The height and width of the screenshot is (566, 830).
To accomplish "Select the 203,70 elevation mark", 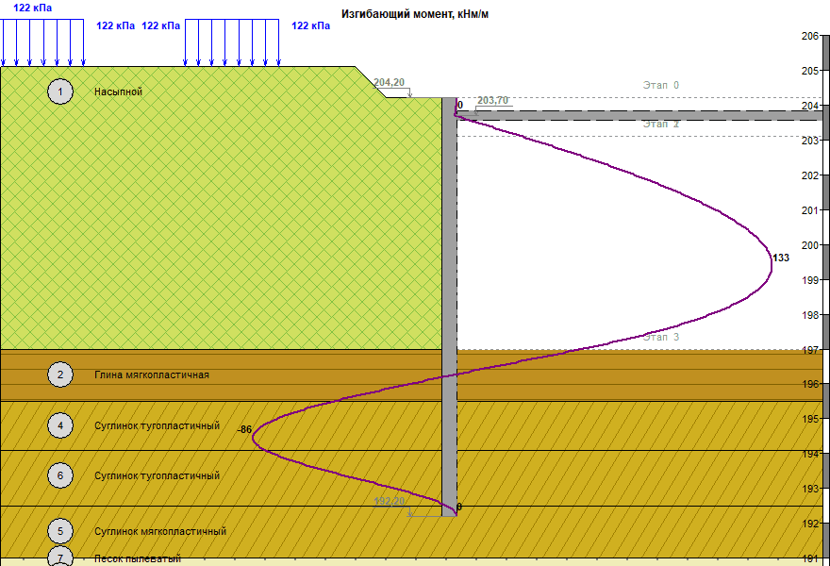I will [x=492, y=101].
